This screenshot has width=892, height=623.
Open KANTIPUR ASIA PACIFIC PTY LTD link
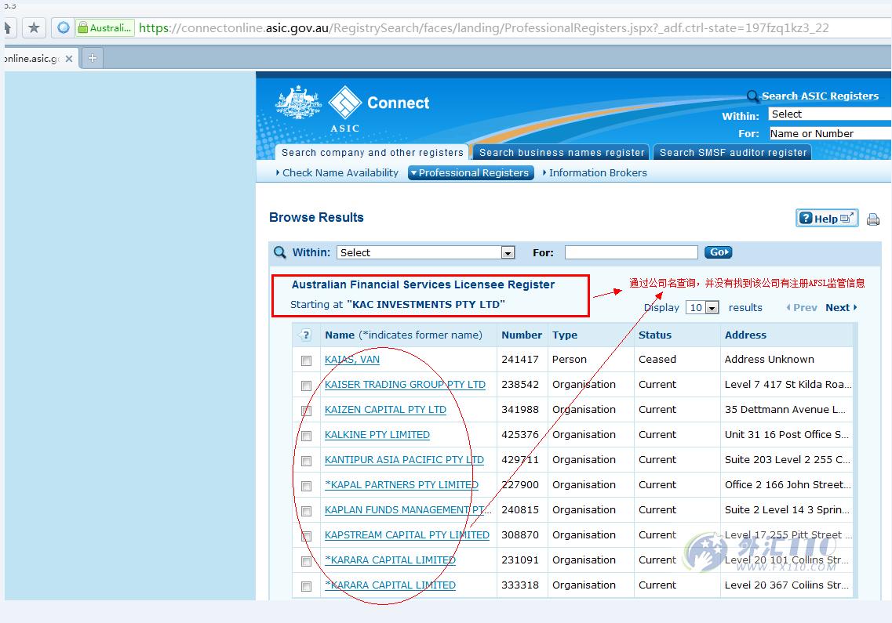coord(404,459)
